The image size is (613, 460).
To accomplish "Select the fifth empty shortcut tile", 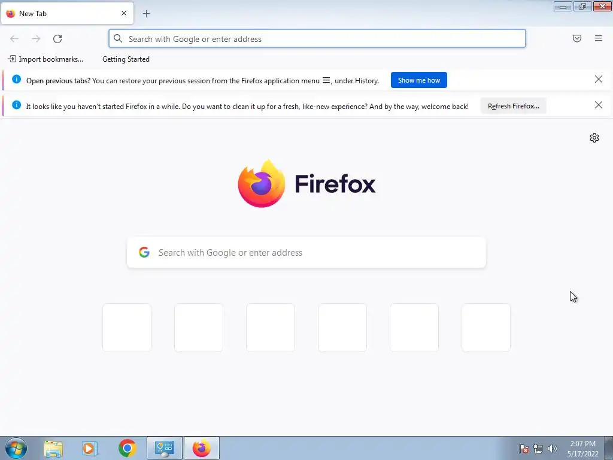I will tap(414, 328).
